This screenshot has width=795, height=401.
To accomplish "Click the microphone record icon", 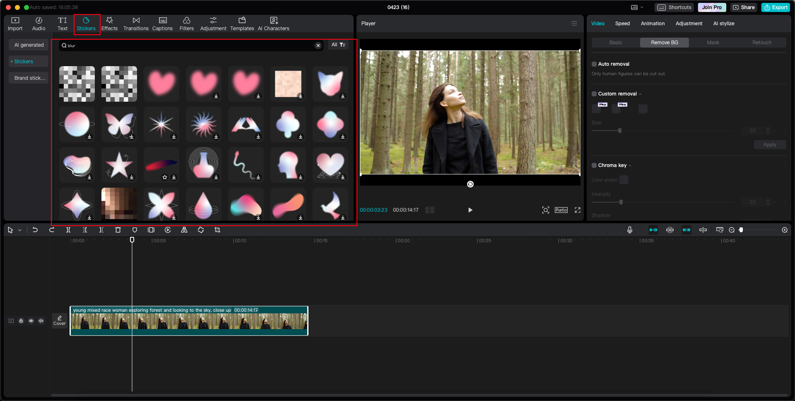I will click(x=629, y=230).
